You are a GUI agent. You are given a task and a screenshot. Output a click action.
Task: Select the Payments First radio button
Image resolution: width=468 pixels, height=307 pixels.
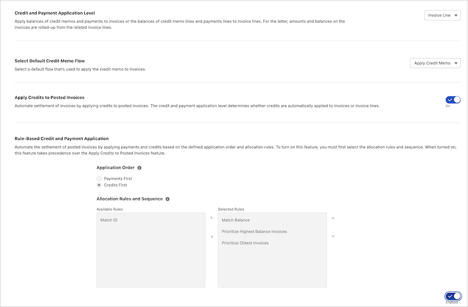pyautogui.click(x=99, y=179)
